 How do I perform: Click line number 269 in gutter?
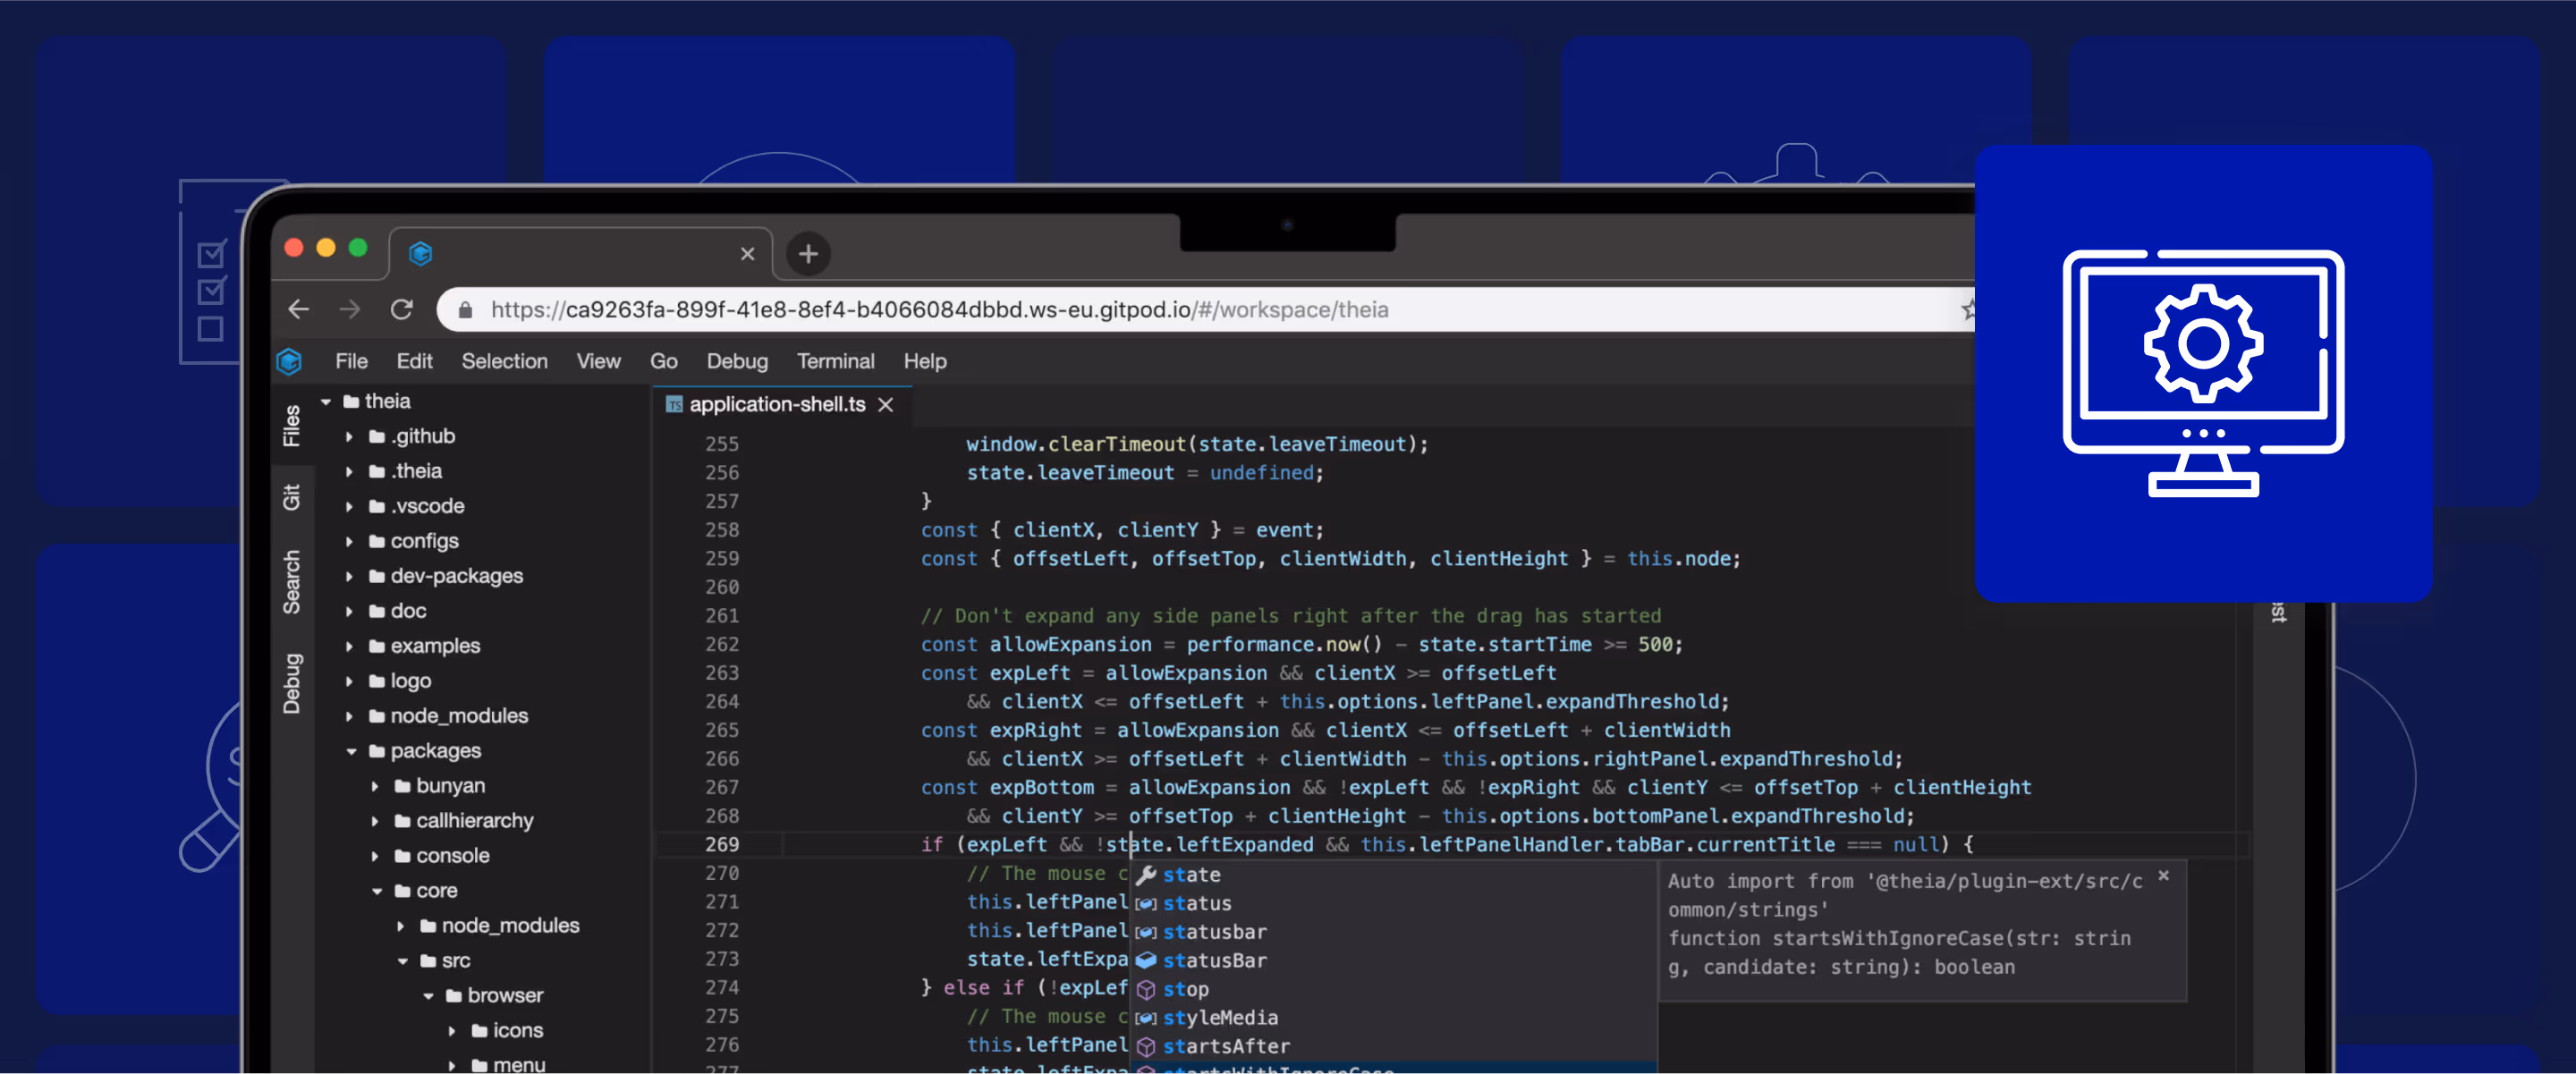(722, 845)
